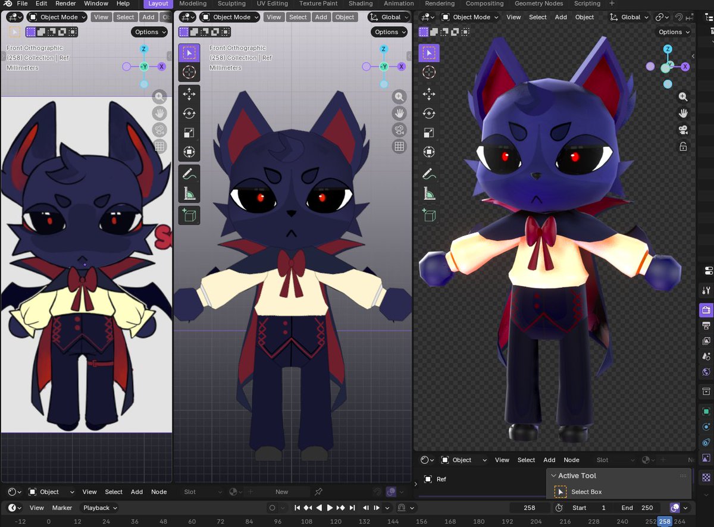Click Select in the right viewport header
Viewport: 714px width, 527px height.
[538, 17]
